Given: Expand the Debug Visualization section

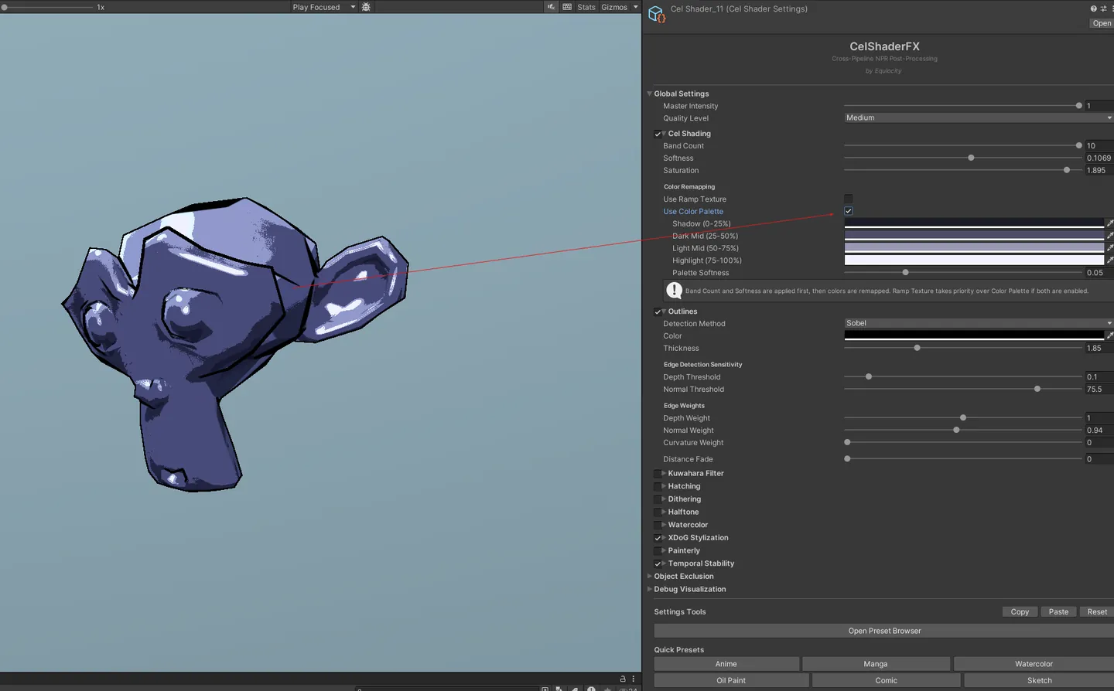Looking at the screenshot, I should coord(650,589).
